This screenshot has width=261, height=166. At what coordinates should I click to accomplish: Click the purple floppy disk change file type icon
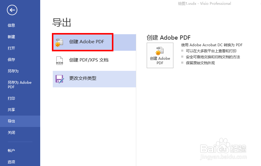point(60,79)
